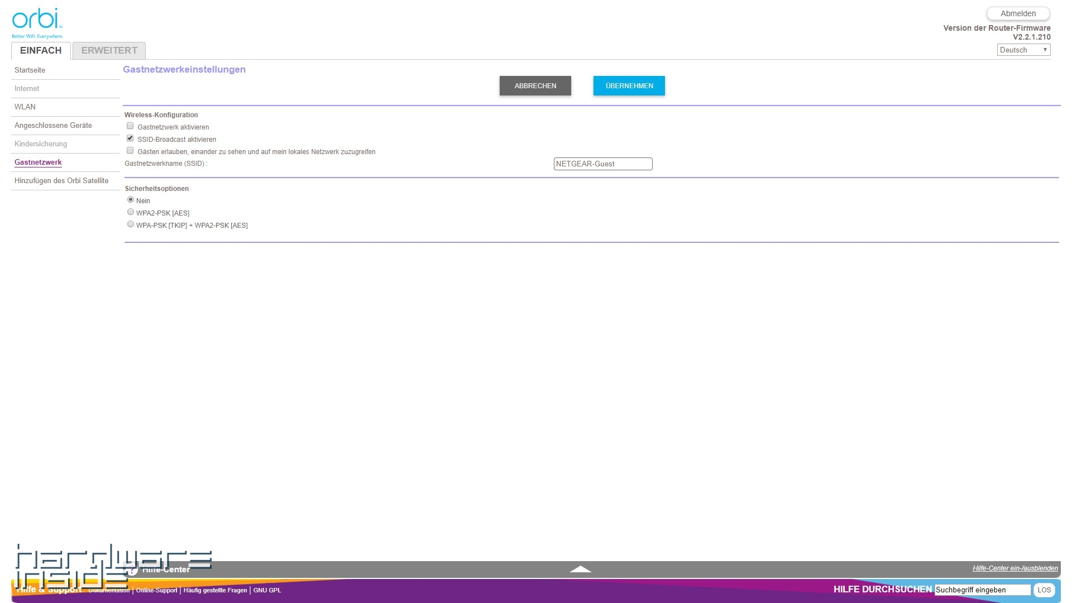
Task: Click the ABBRECHEN button
Action: point(535,86)
